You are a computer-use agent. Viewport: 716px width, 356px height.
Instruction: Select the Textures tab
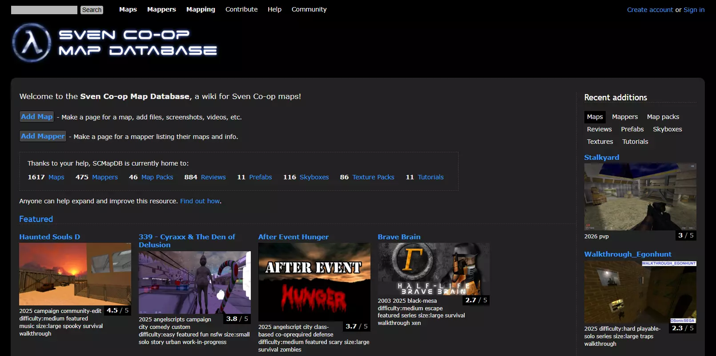click(600, 142)
